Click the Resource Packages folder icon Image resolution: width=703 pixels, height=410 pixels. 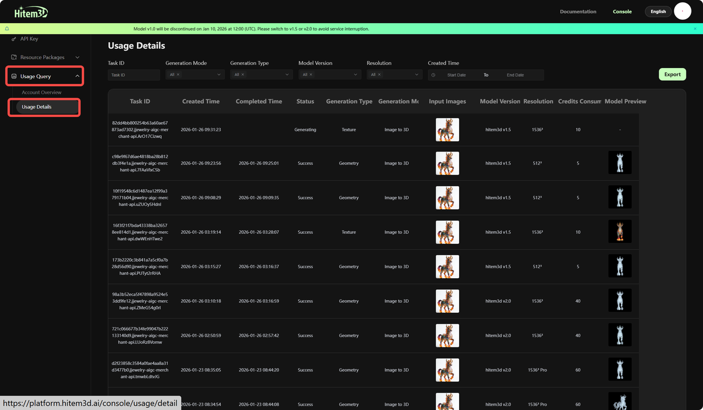point(14,58)
